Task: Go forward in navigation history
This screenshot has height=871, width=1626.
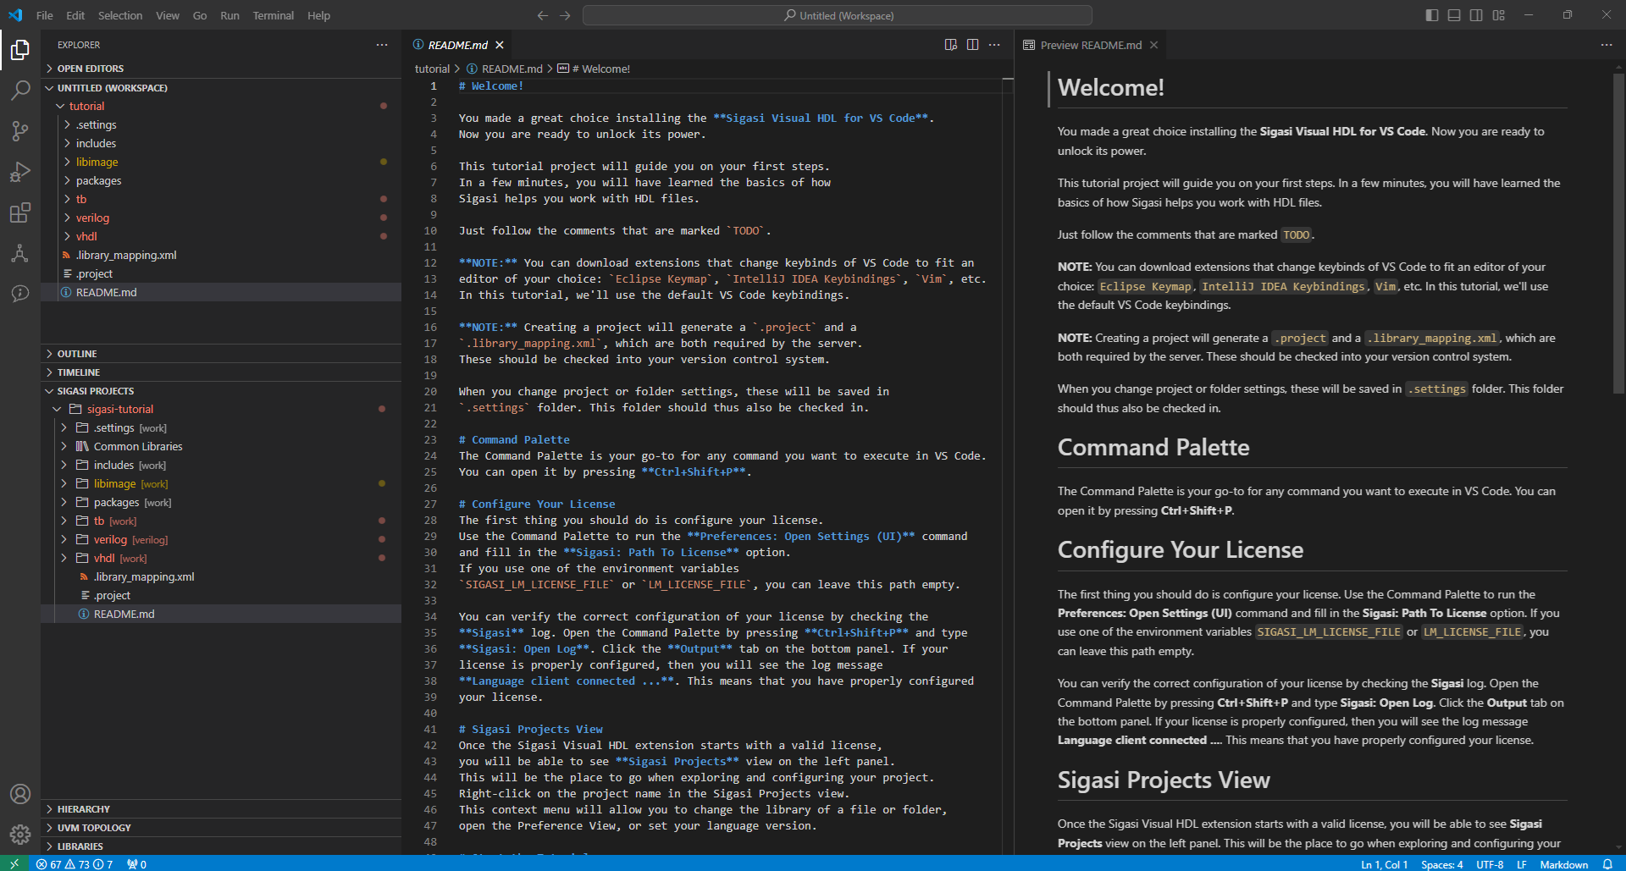Action: coord(565,15)
